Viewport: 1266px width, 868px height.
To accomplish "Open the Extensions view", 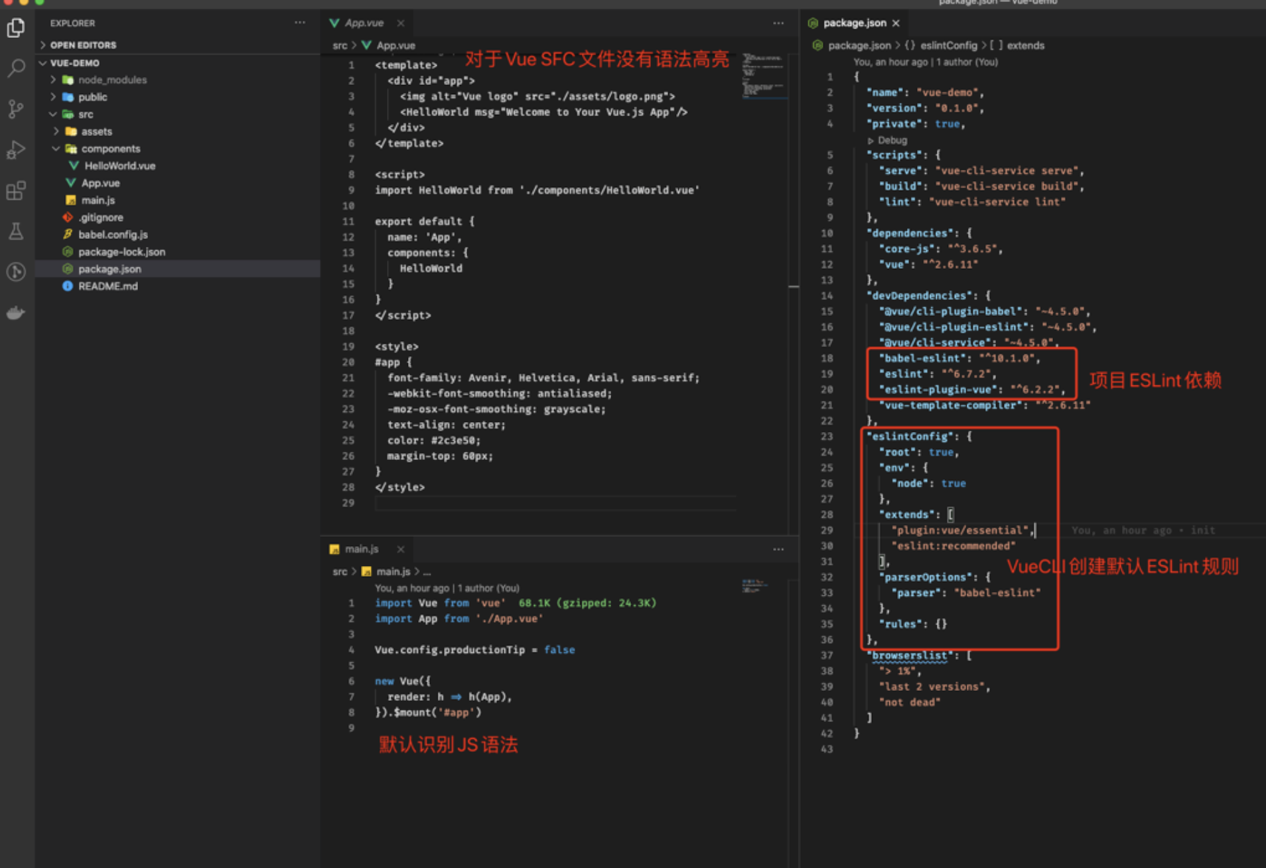I will [16, 191].
